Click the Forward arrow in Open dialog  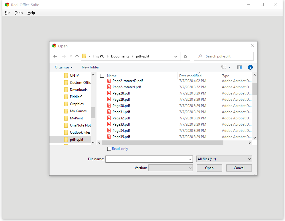[64, 56]
